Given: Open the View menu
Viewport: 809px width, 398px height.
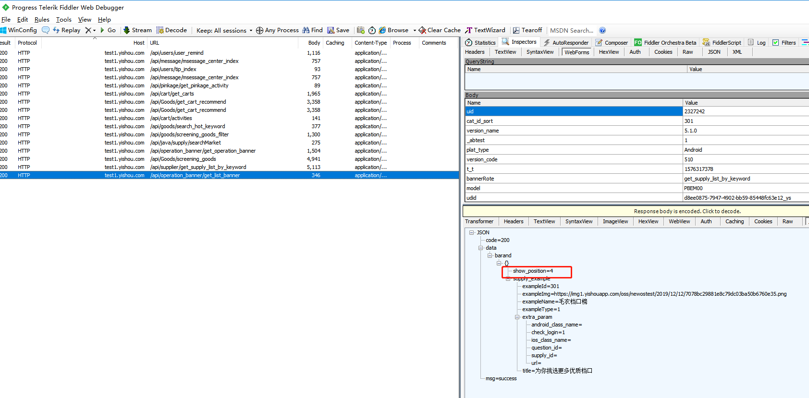Looking at the screenshot, I should pyautogui.click(x=85, y=20).
